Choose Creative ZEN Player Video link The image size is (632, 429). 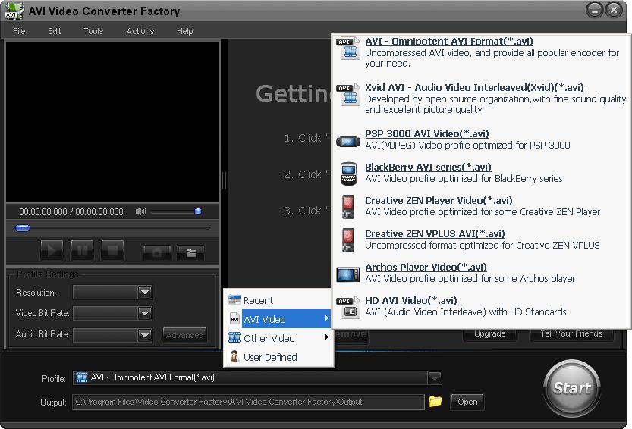(439, 201)
